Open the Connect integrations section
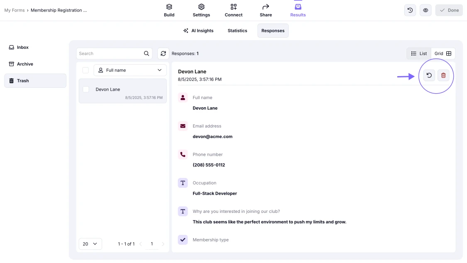467x263 pixels. pyautogui.click(x=234, y=10)
